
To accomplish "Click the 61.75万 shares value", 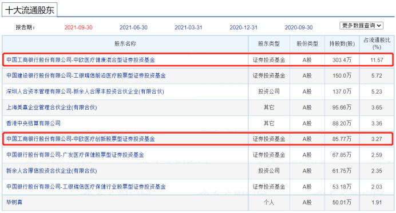I will [x=342, y=171].
